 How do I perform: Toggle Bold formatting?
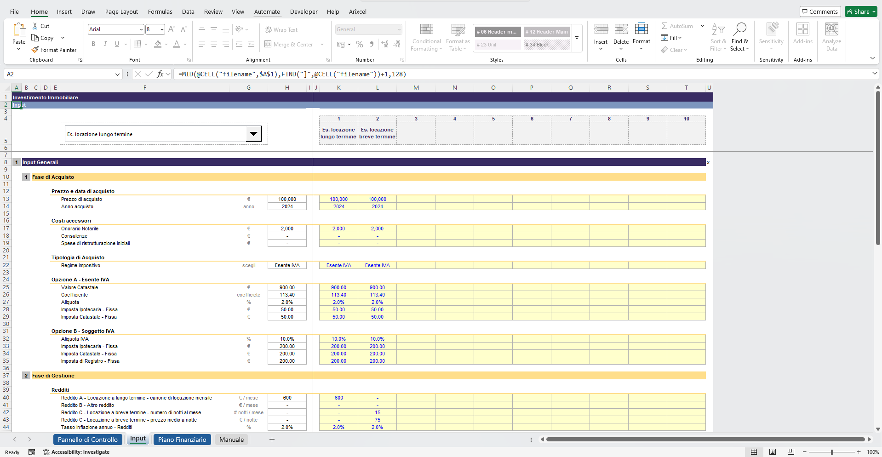pyautogui.click(x=93, y=44)
